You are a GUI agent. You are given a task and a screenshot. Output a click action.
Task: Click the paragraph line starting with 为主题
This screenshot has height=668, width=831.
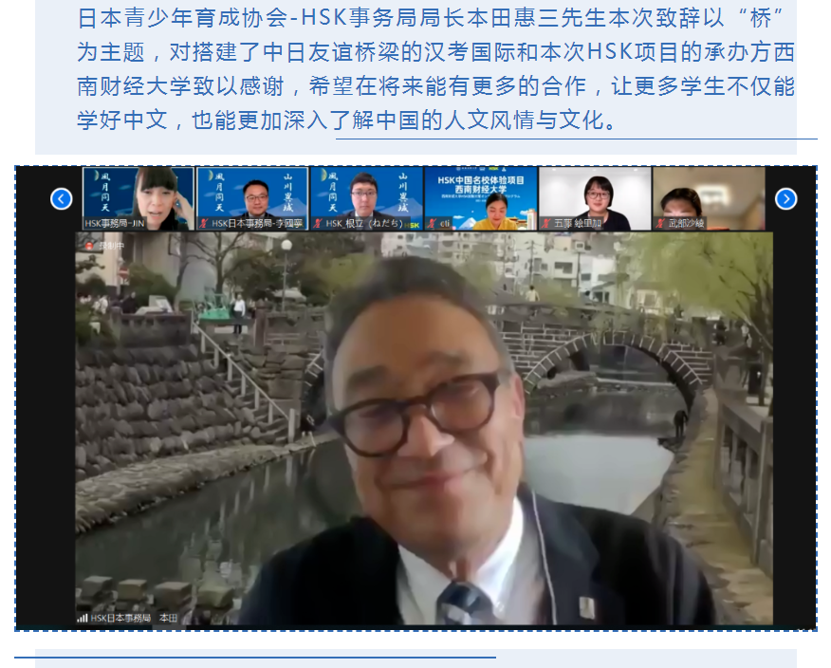pos(436,52)
